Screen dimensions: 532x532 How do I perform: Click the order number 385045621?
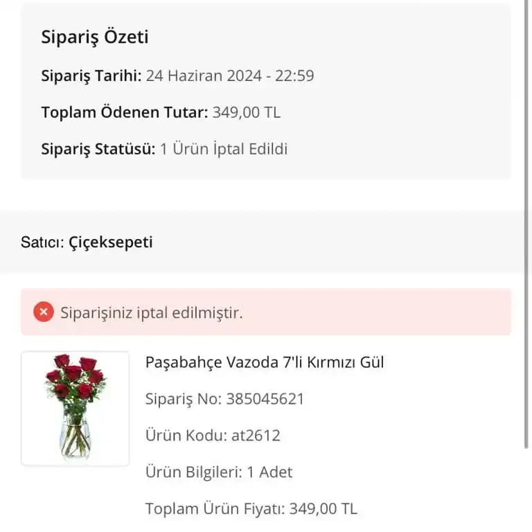tap(265, 399)
